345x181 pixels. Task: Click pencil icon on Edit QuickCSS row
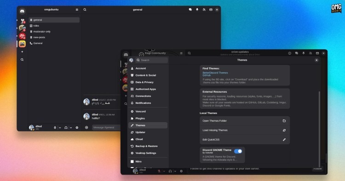(x=284, y=140)
